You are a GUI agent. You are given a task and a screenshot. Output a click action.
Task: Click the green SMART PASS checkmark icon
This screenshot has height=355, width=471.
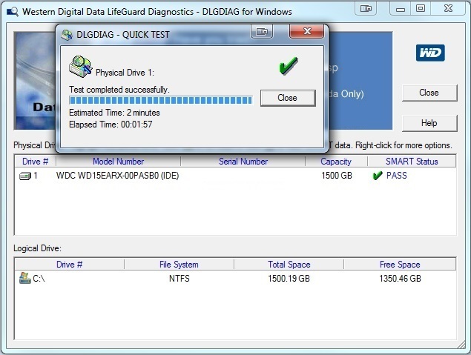pyautogui.click(x=378, y=176)
